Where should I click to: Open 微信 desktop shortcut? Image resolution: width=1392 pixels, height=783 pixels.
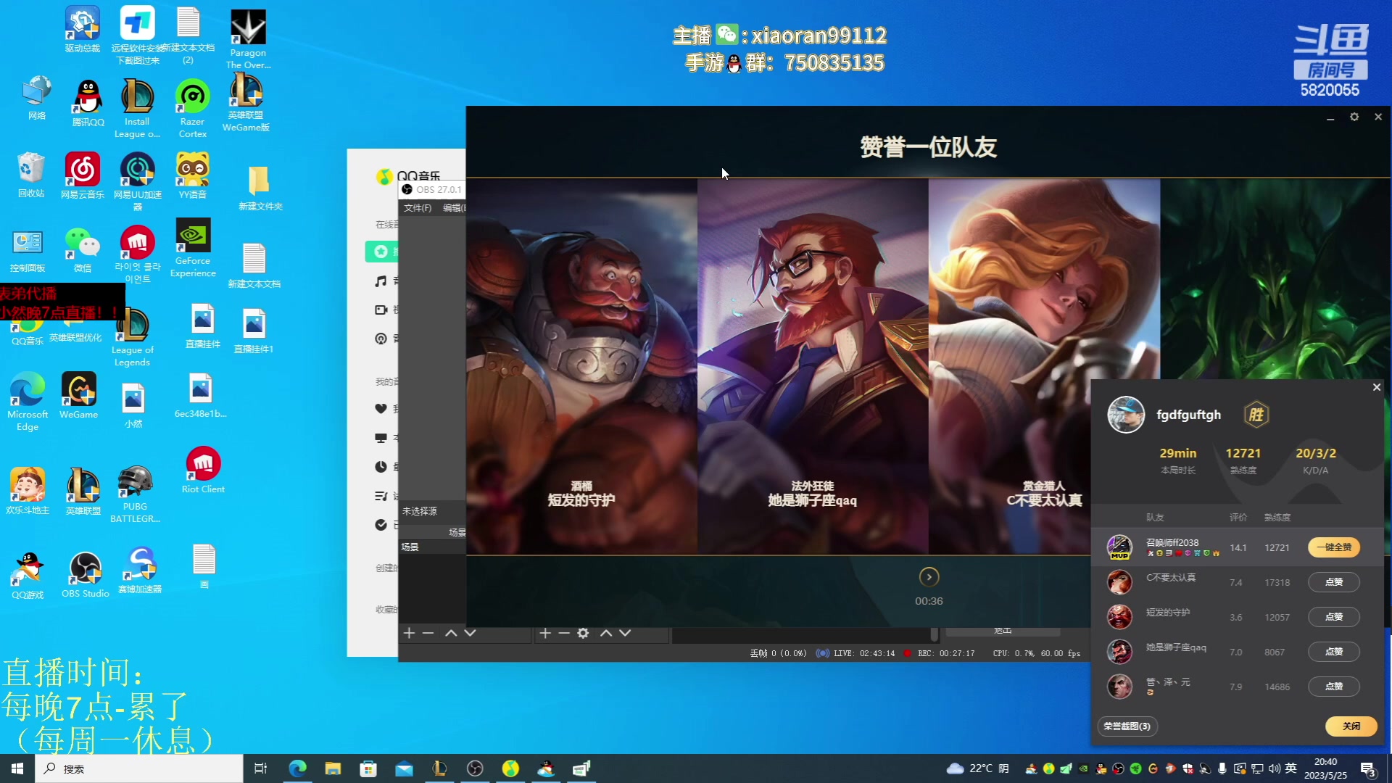(x=83, y=250)
